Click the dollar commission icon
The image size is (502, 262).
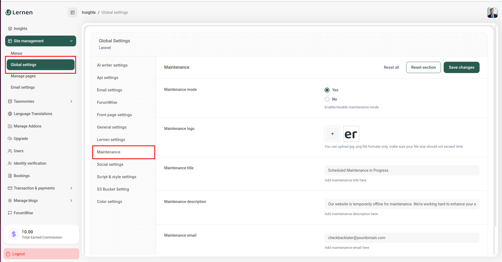coord(14,234)
